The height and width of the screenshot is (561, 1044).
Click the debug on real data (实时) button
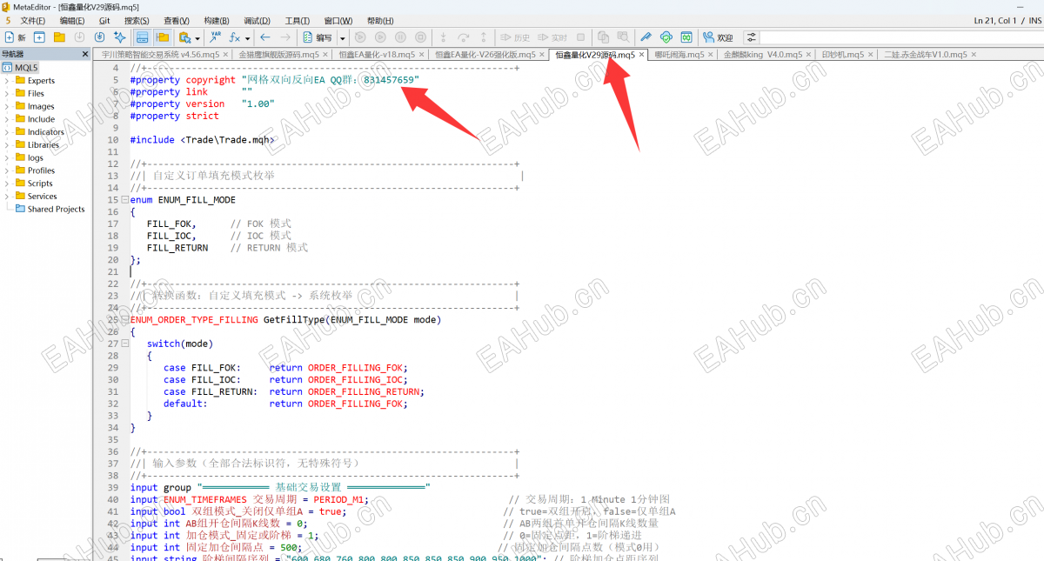[553, 37]
